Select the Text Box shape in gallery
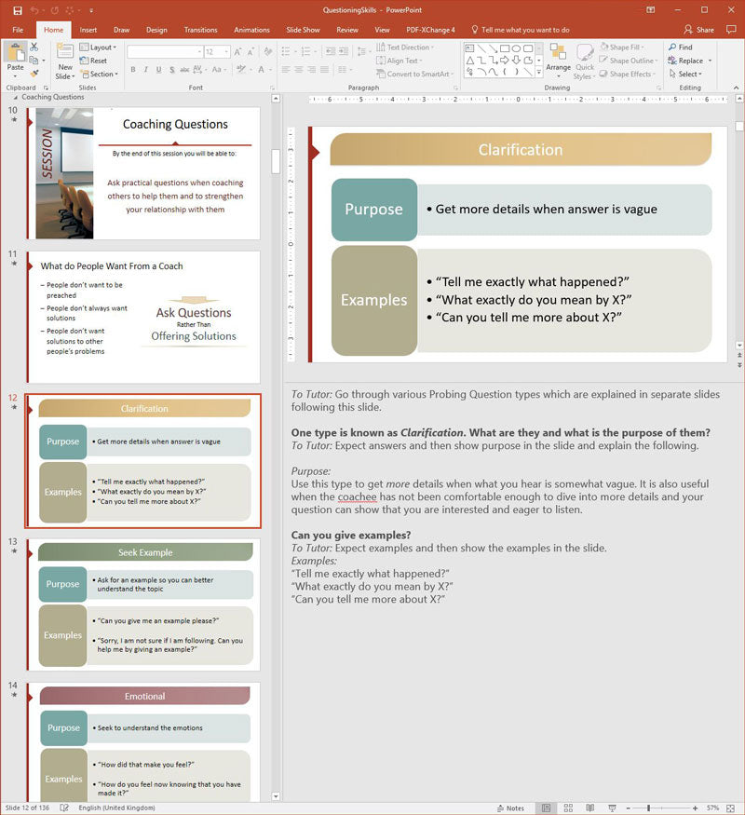 point(469,48)
